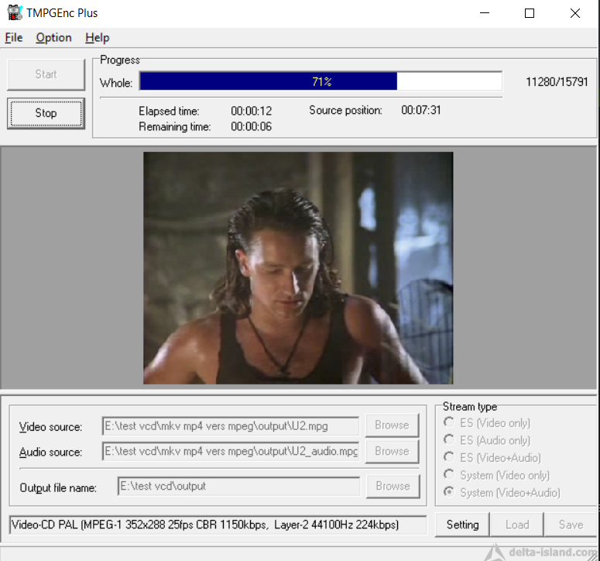Browse for the video source file
This screenshot has height=561, width=600.
pyautogui.click(x=393, y=425)
